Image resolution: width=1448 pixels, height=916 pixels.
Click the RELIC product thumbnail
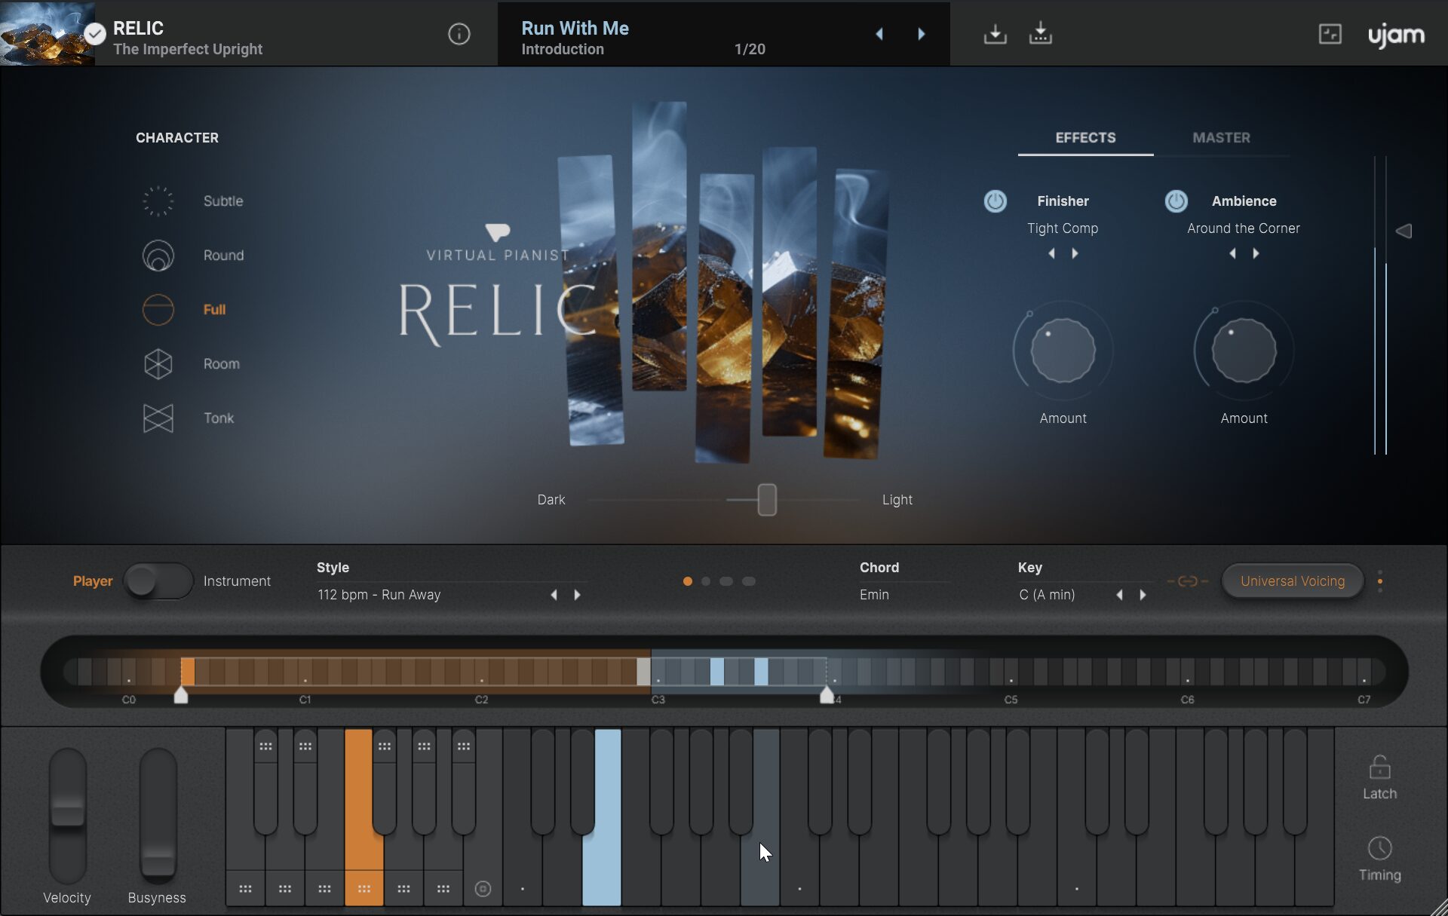(x=47, y=33)
